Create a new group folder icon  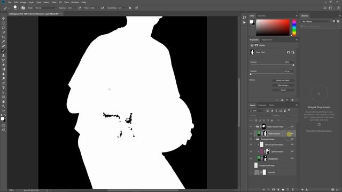283,190
